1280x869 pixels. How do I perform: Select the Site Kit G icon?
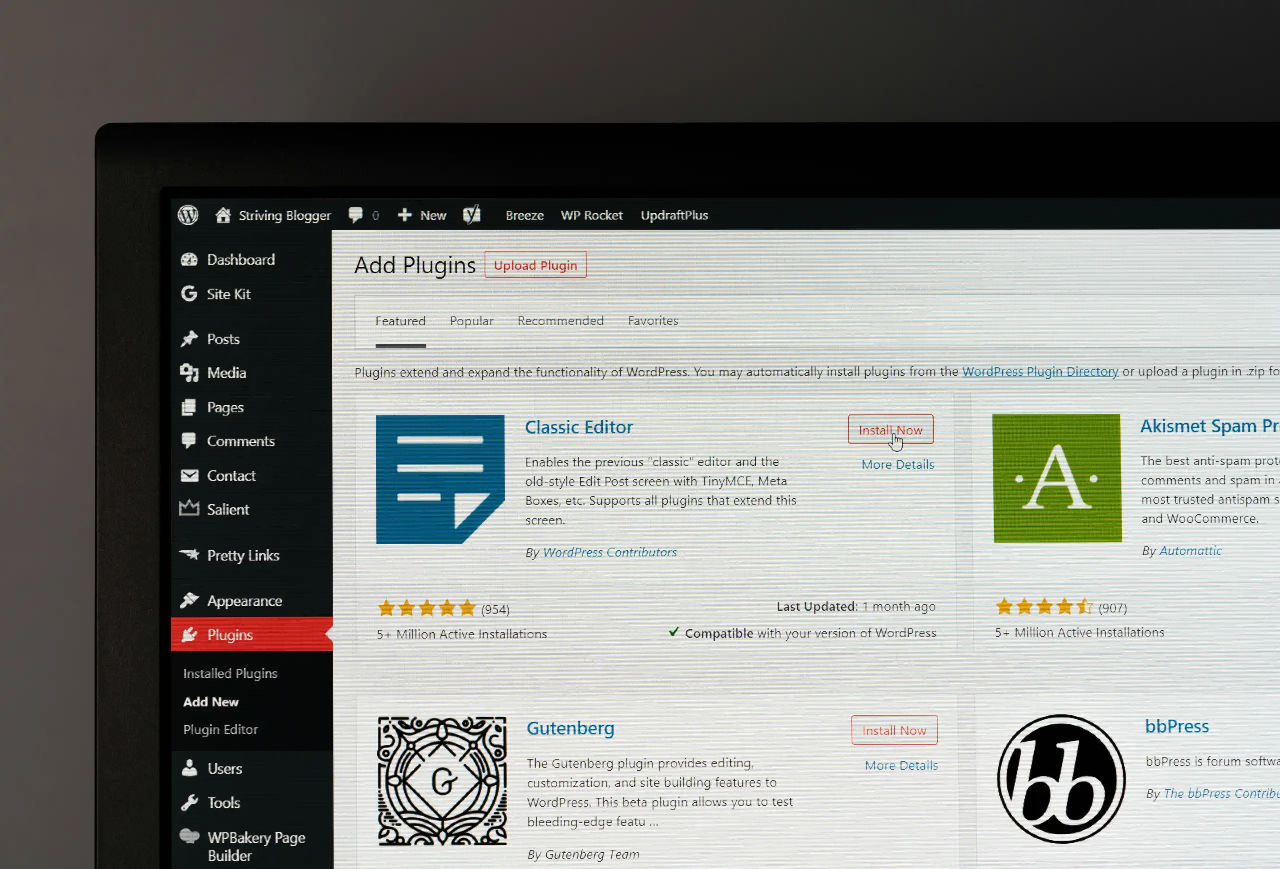click(189, 294)
